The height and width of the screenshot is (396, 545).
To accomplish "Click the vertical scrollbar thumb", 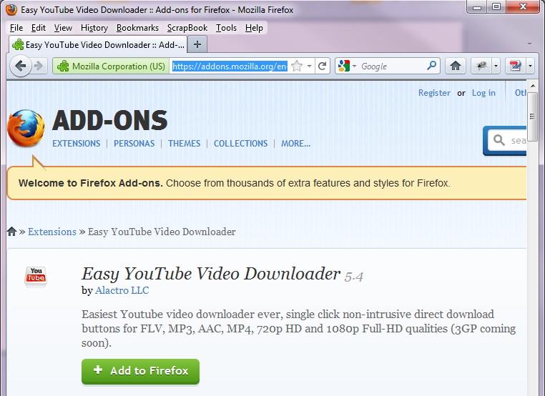I will [x=533, y=117].
